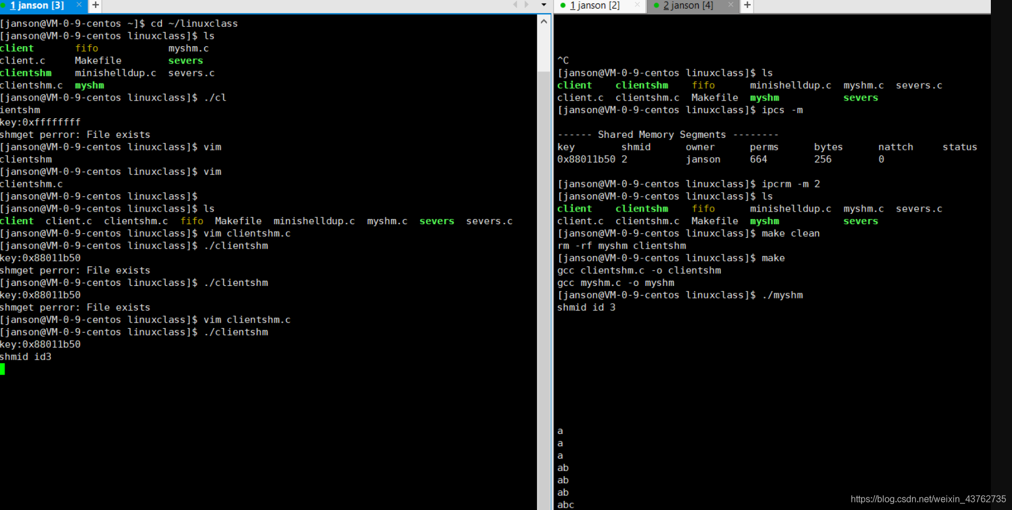
Task: Switch to the '1 janson [3]' tab
Action: [x=37, y=6]
